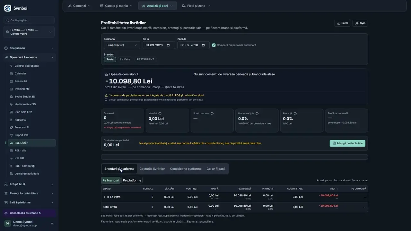Show the Vânzări info tooltip icon

[160, 114]
